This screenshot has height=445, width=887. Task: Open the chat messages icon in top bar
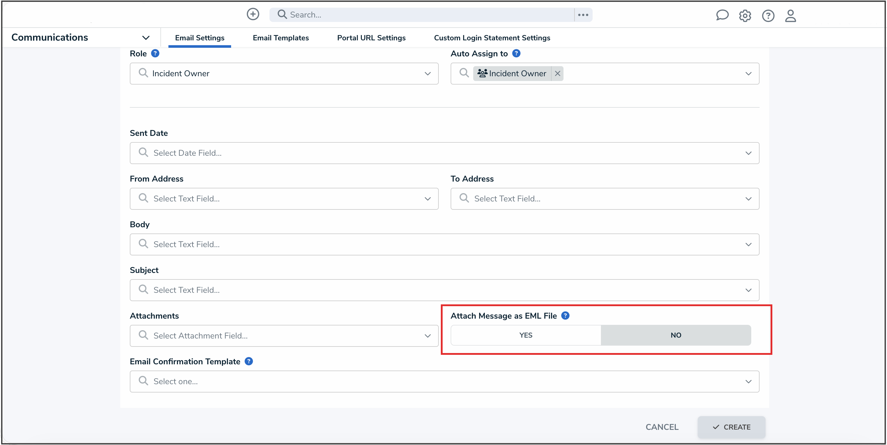[722, 15]
